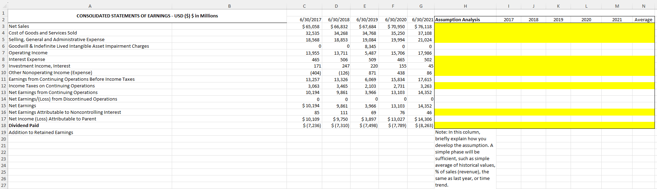The height and width of the screenshot is (189, 657).
Task: Click the 5,487 operating income value
Action: click(x=364, y=53)
